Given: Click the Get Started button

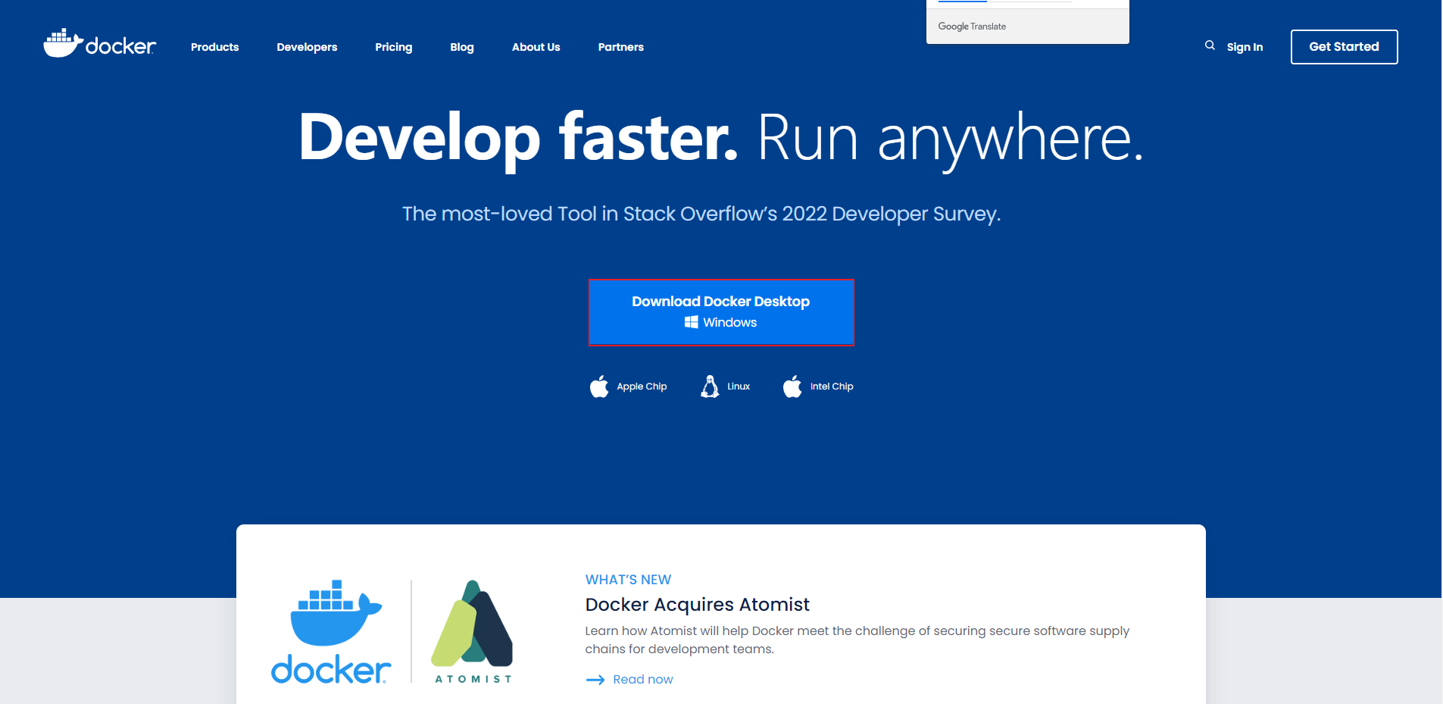Looking at the screenshot, I should [x=1345, y=47].
